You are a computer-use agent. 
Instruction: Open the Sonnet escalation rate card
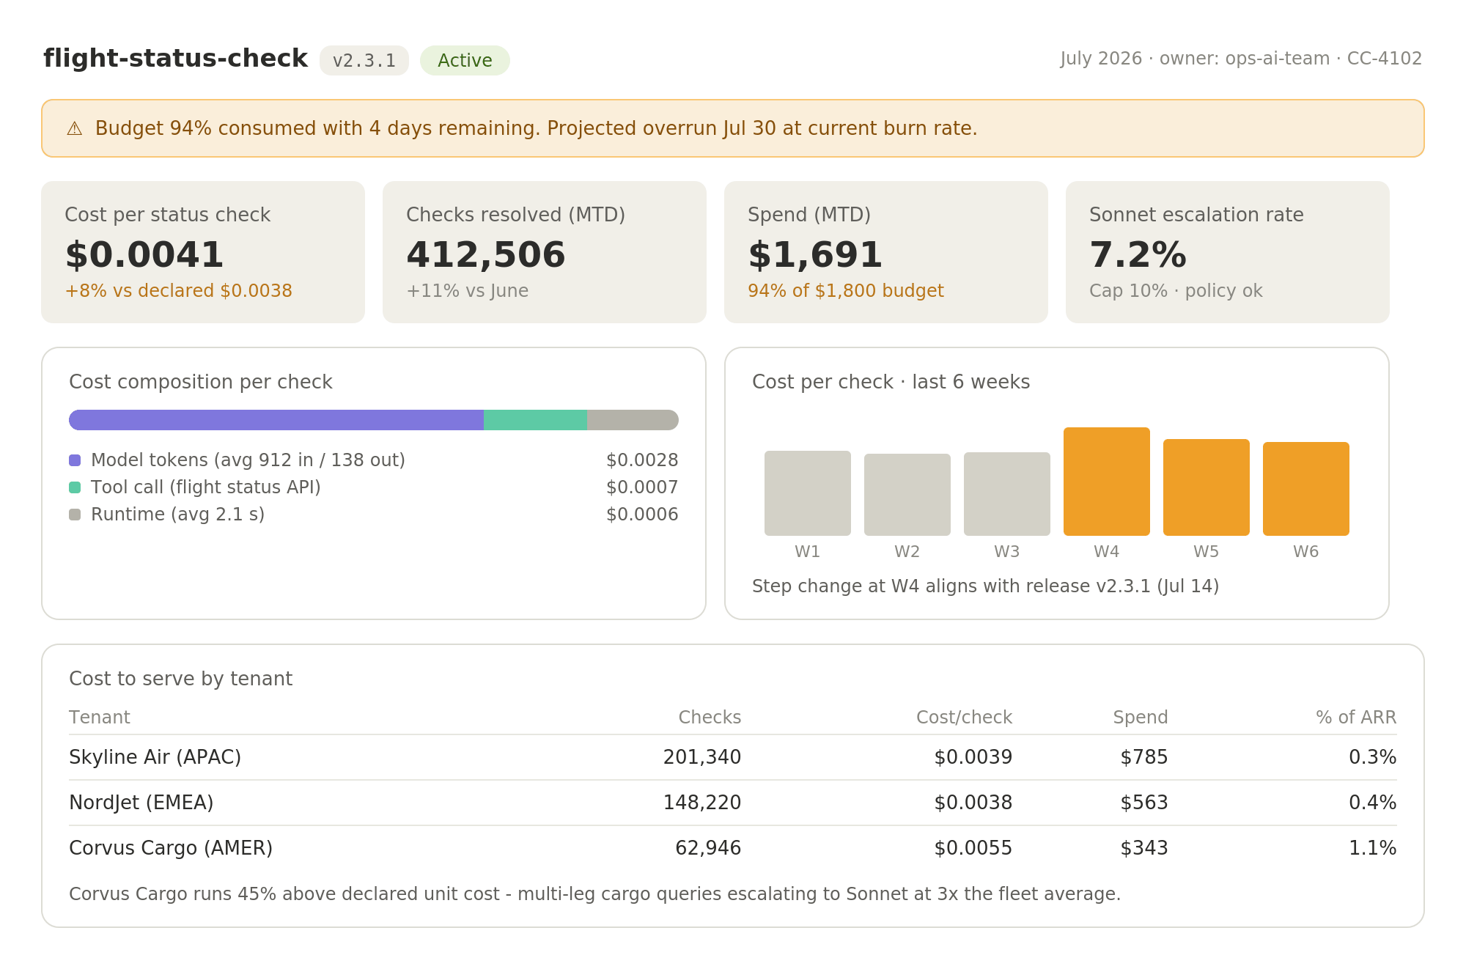click(x=1228, y=252)
